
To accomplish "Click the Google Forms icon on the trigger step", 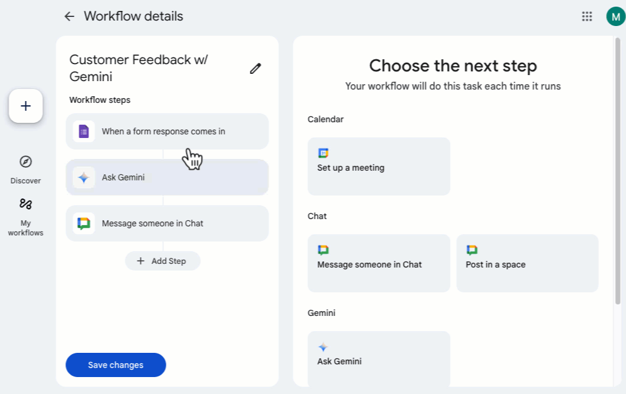I will point(84,131).
